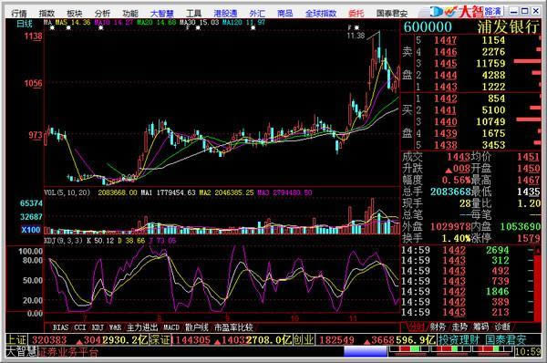The height and width of the screenshot is (363, 547).
Task: Click the 日线 period label
Action: 25,24
